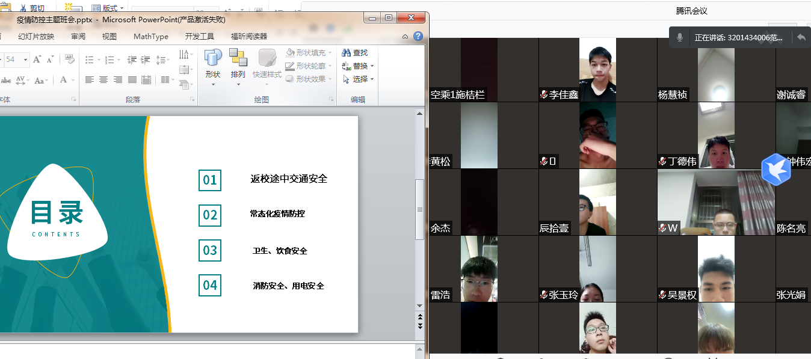Open the 选择 select dropdown
This screenshot has width=811, height=359.
(x=372, y=79)
